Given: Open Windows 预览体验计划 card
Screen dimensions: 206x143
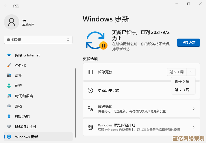Looking at the screenshot, I should click(x=141, y=127).
